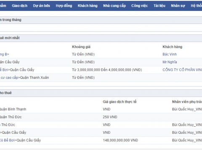
Task: Click the first Khách hàng column header
Action: tap(173, 47)
